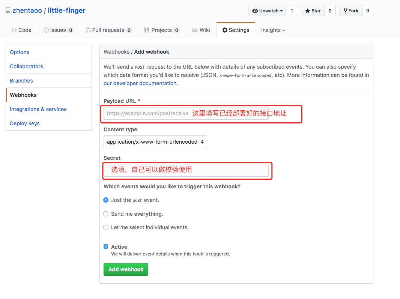Click the 'Payload URL' label
The image size is (400, 299).
click(120, 101)
